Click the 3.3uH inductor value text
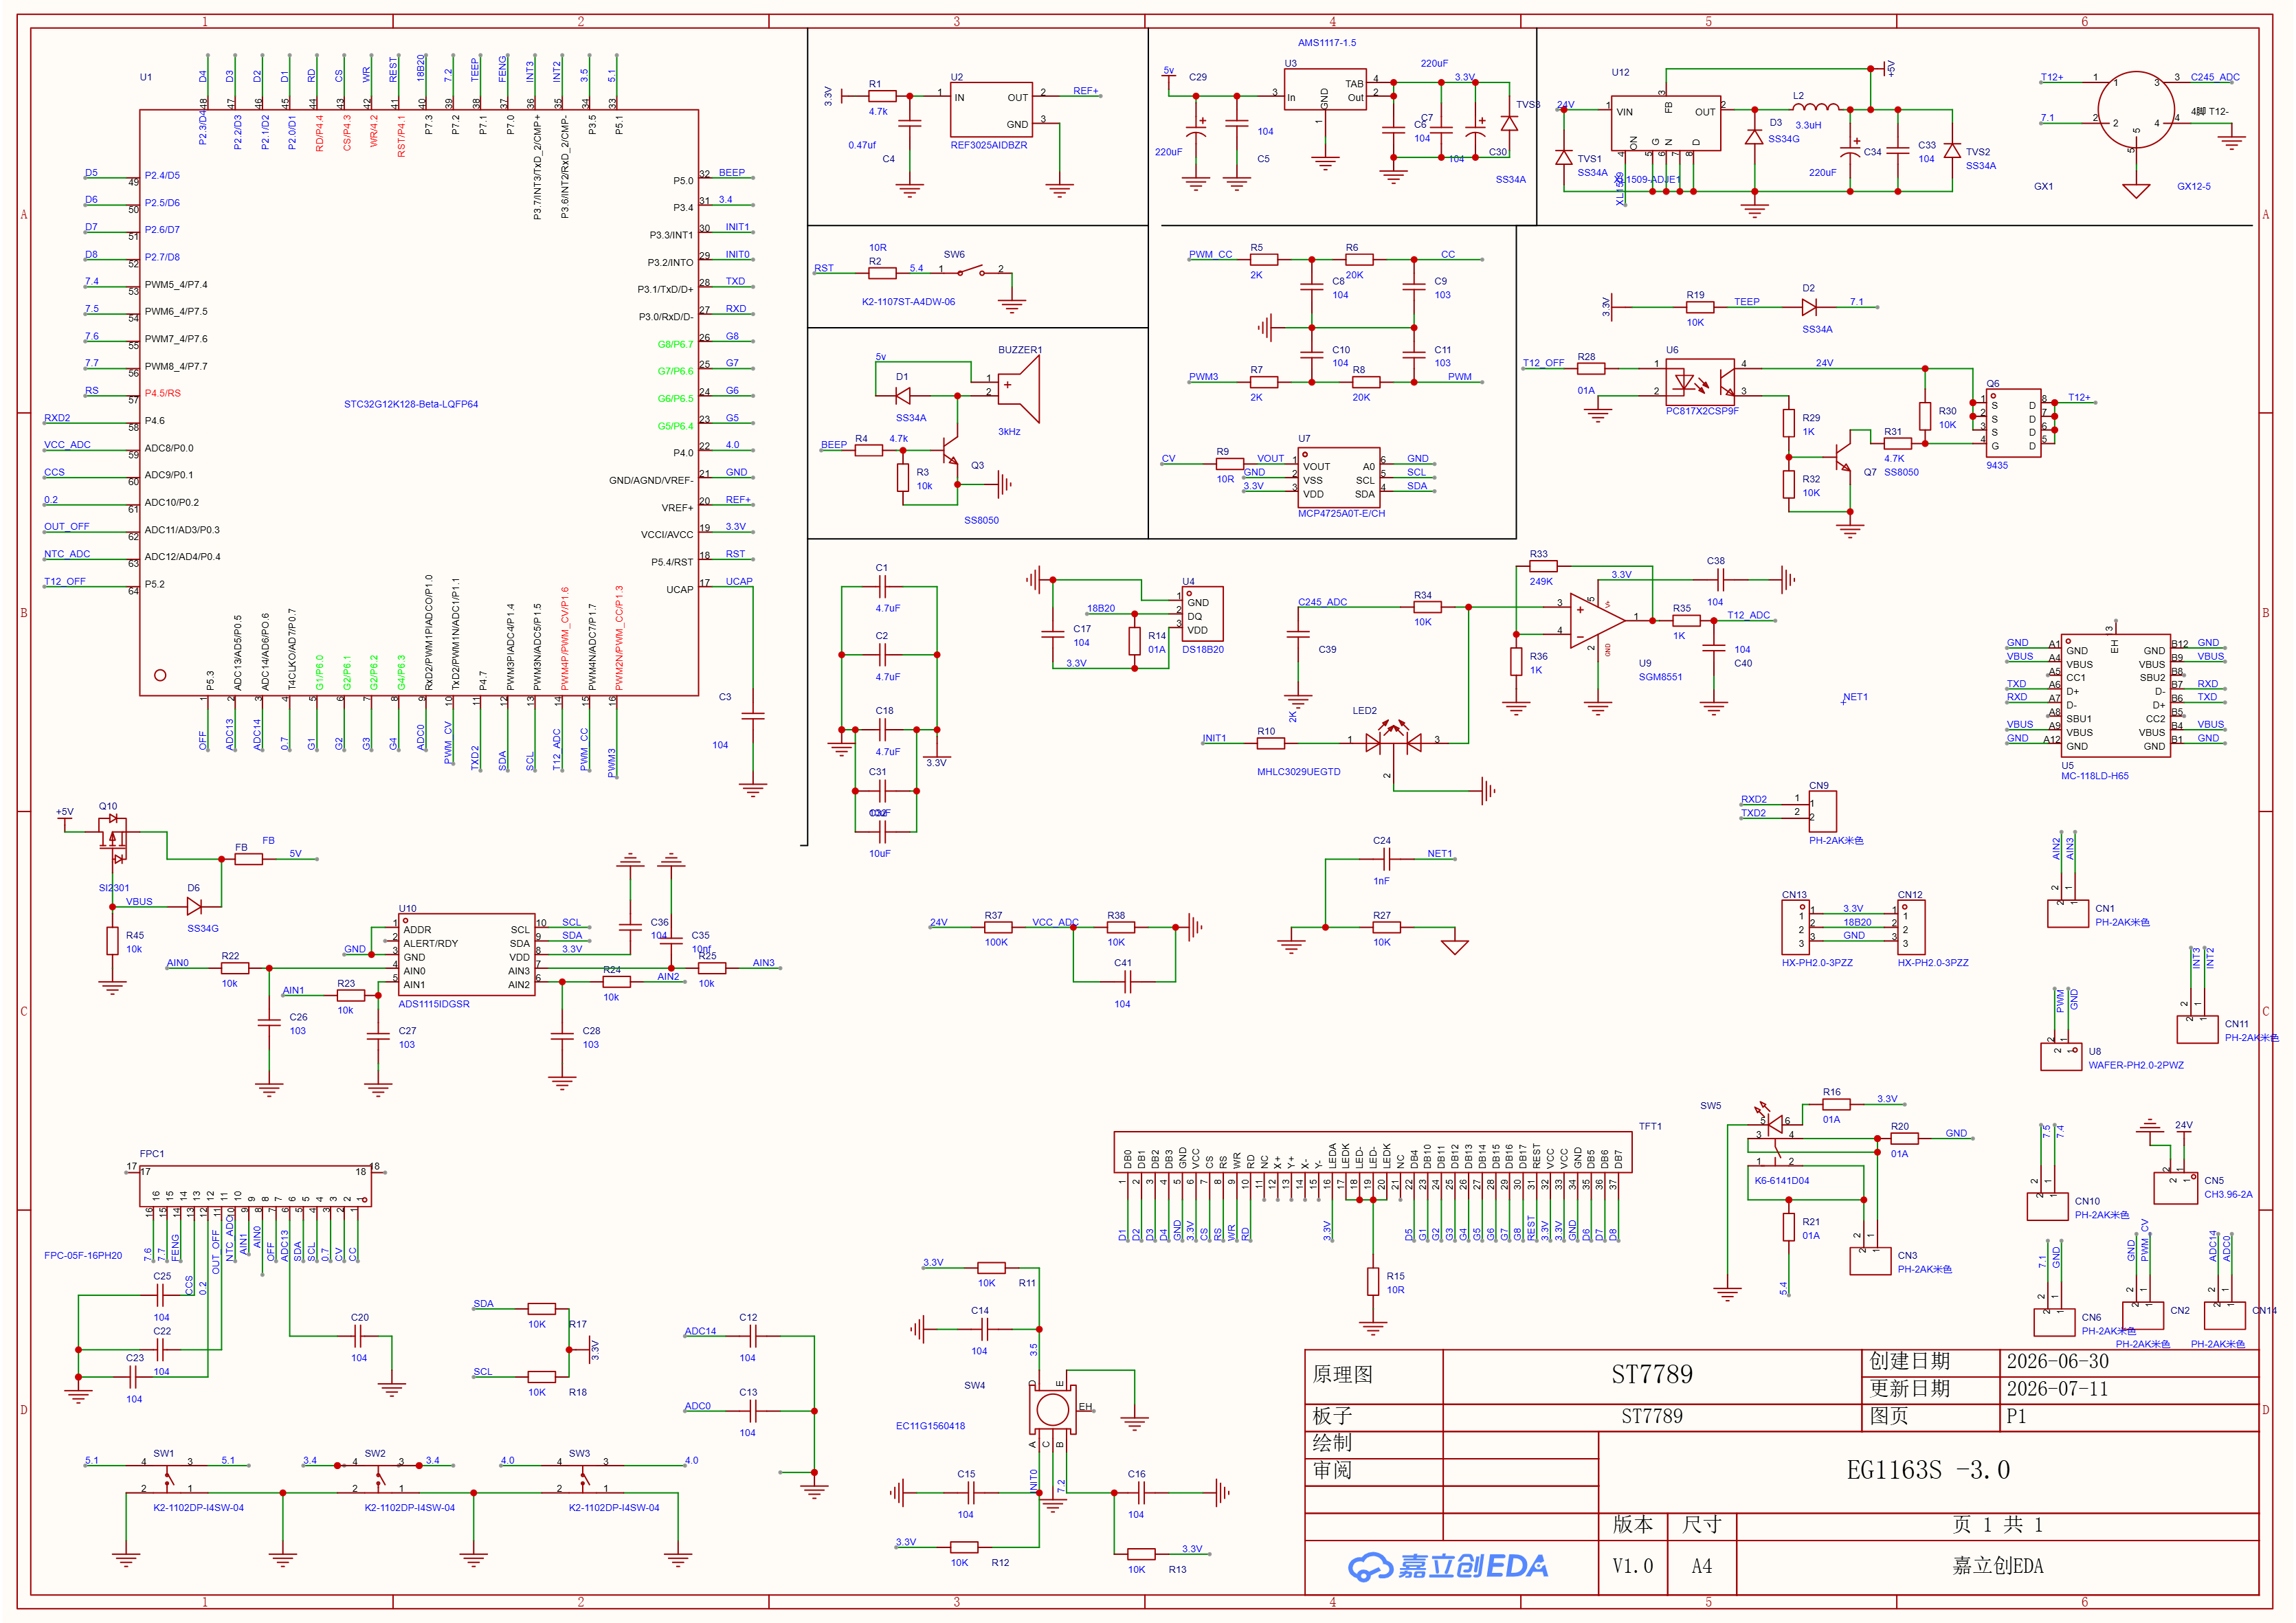Screen dimensions: 2296x1623 [x=1808, y=125]
